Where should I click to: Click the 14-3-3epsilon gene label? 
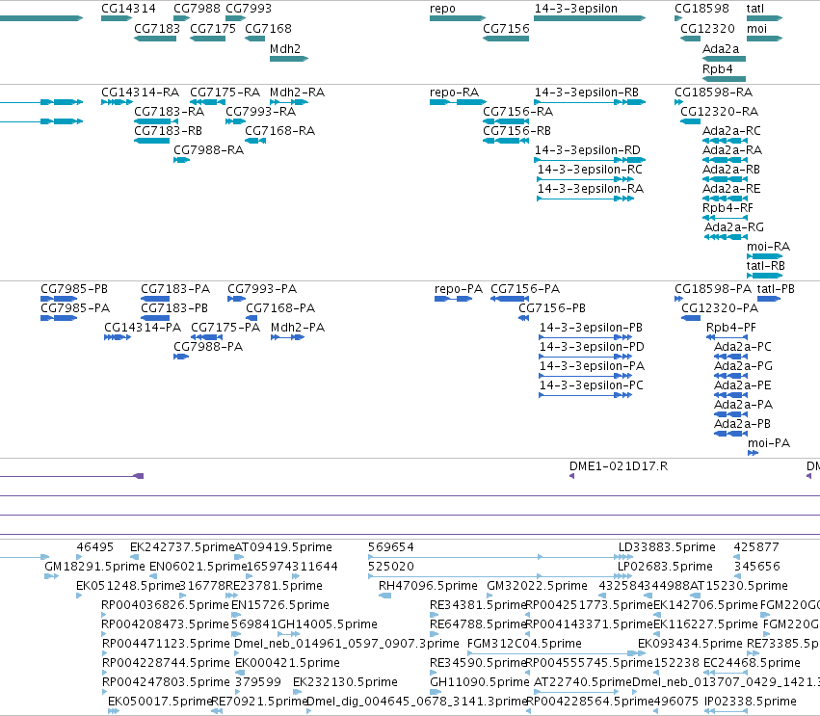click(576, 9)
